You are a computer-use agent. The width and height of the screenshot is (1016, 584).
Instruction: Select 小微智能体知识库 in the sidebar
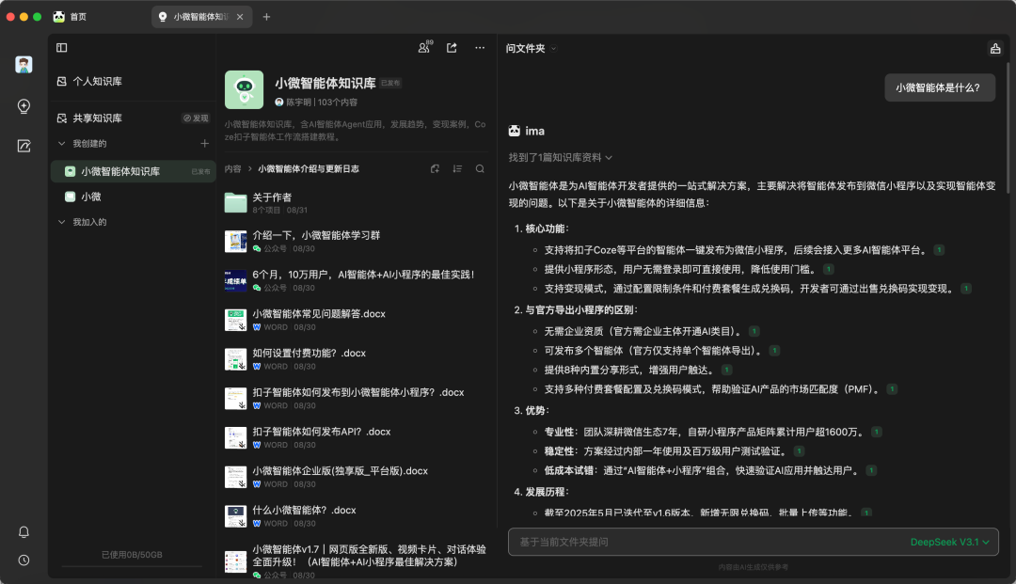133,171
